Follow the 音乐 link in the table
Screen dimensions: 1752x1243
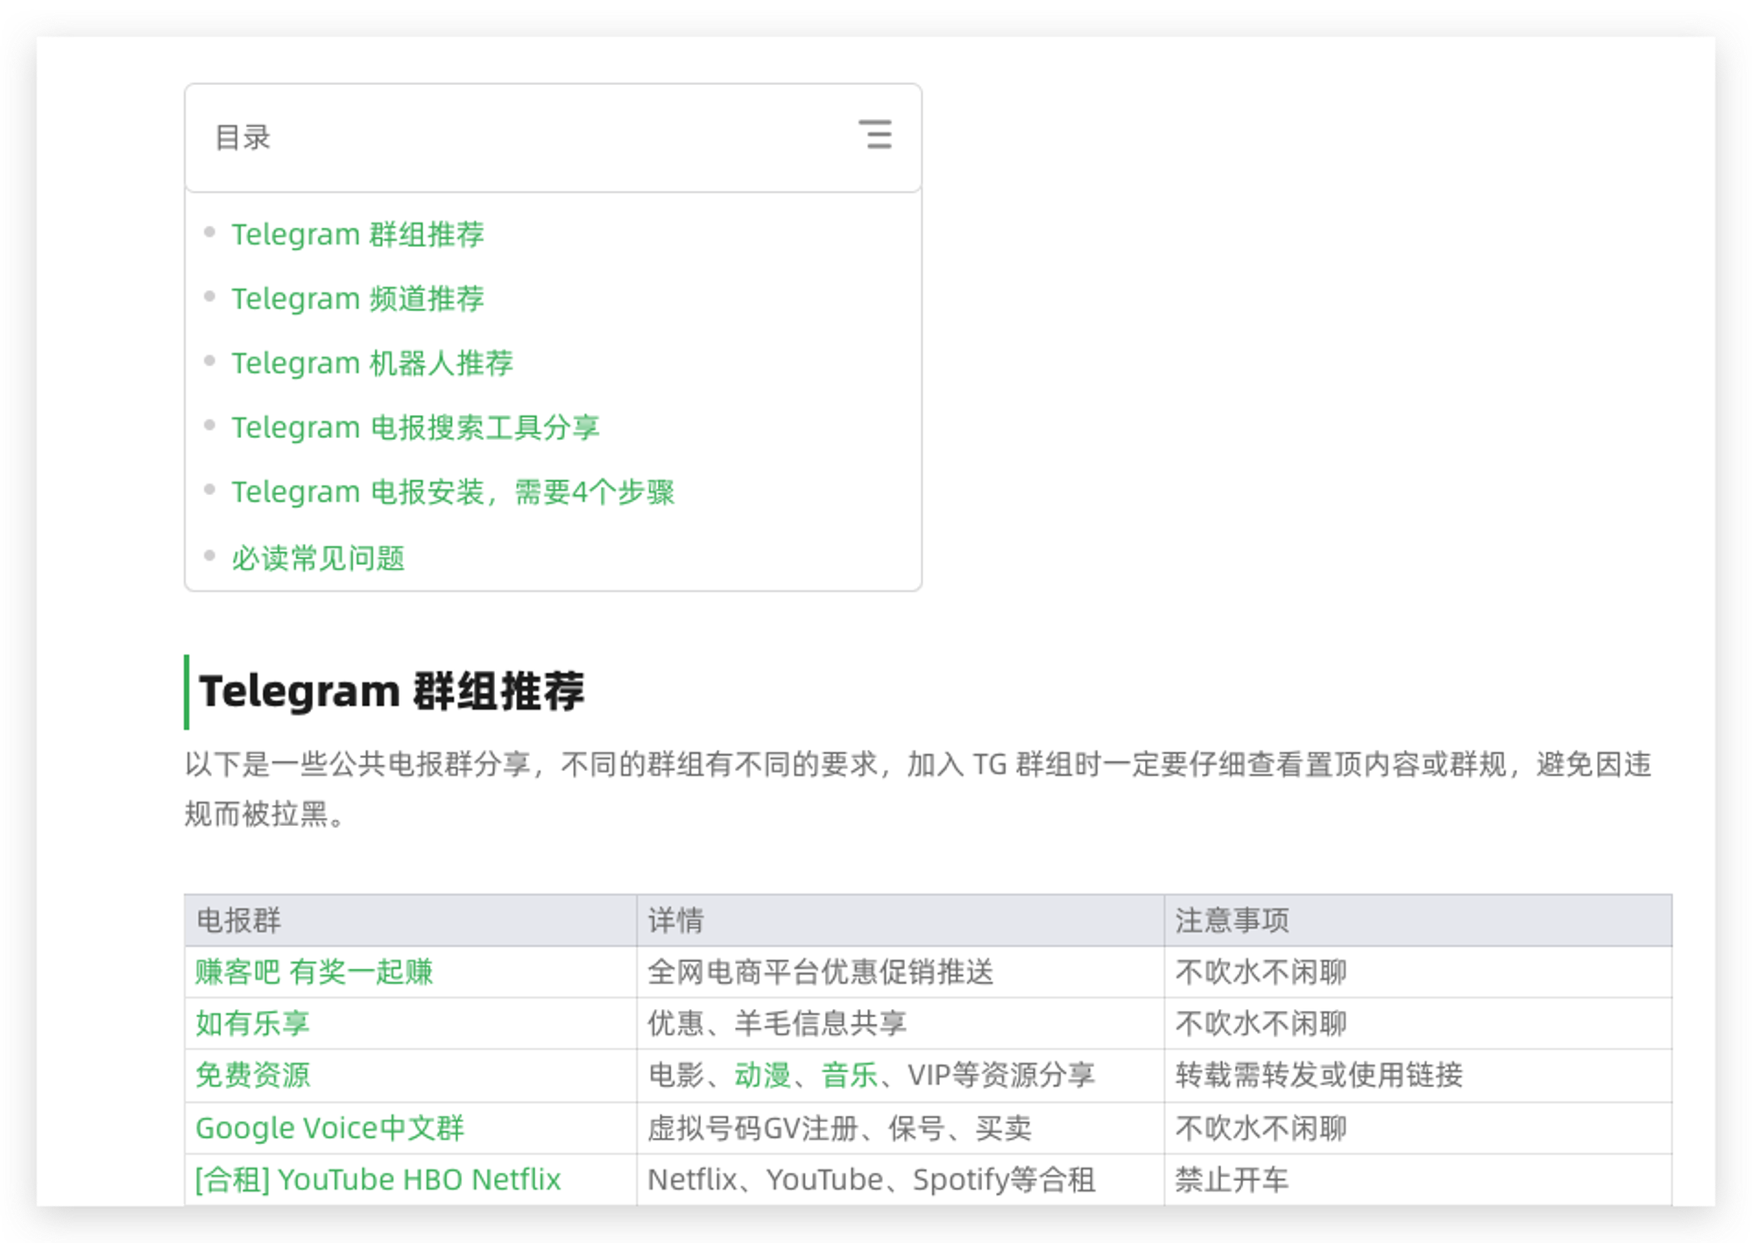[x=849, y=1075]
